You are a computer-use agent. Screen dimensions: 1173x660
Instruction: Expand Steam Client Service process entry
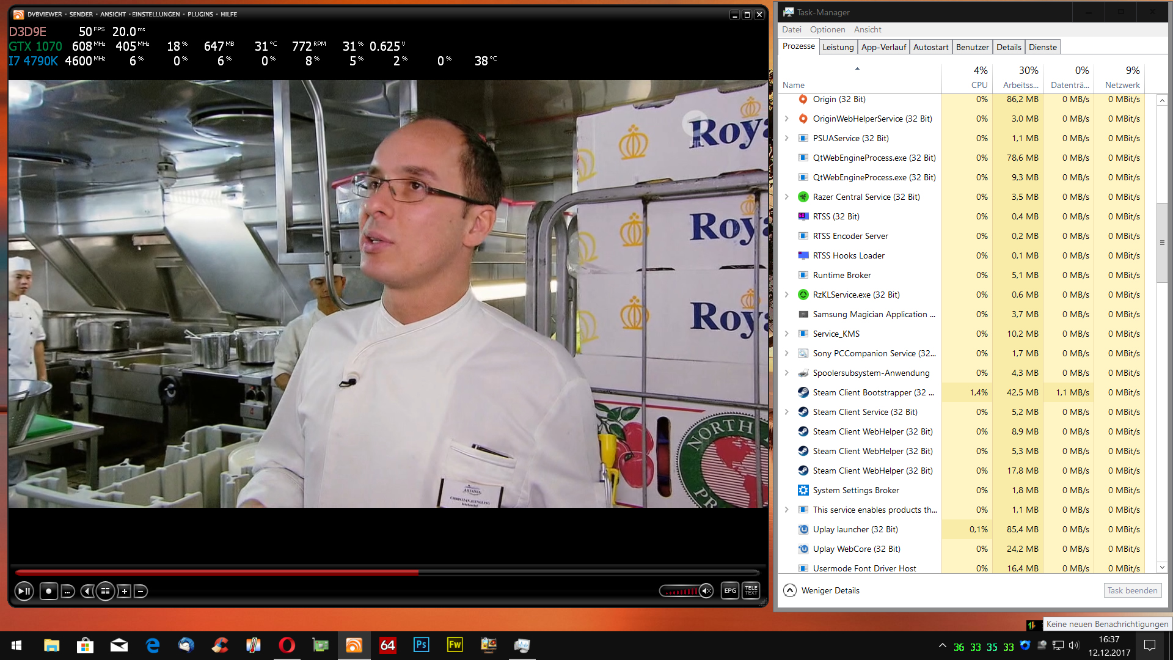pyautogui.click(x=787, y=412)
